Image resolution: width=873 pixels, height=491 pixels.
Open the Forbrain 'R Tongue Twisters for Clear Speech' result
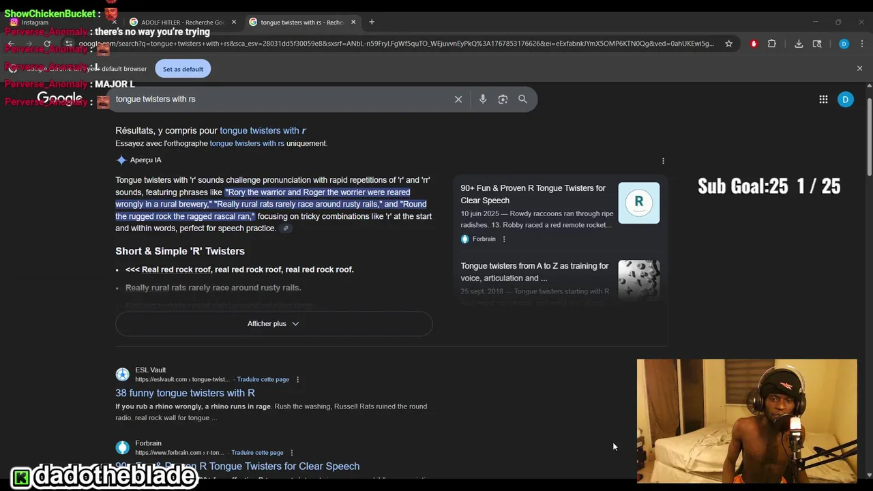coord(237,466)
